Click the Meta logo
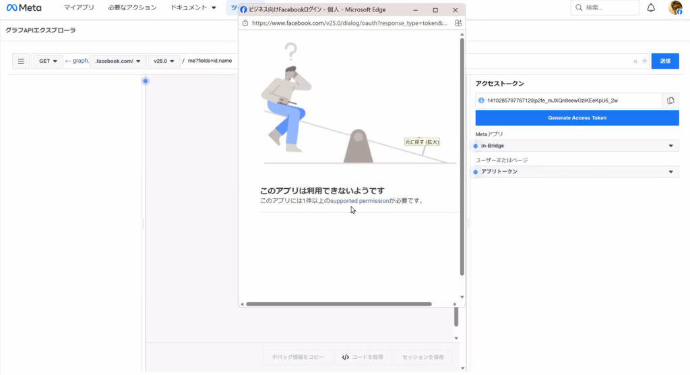The width and height of the screenshot is (690, 375). click(x=24, y=8)
